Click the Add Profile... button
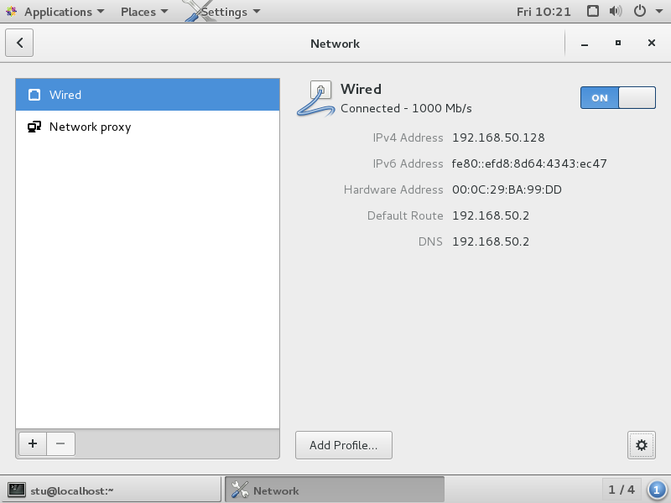Screen dimensions: 671x503 (343, 445)
